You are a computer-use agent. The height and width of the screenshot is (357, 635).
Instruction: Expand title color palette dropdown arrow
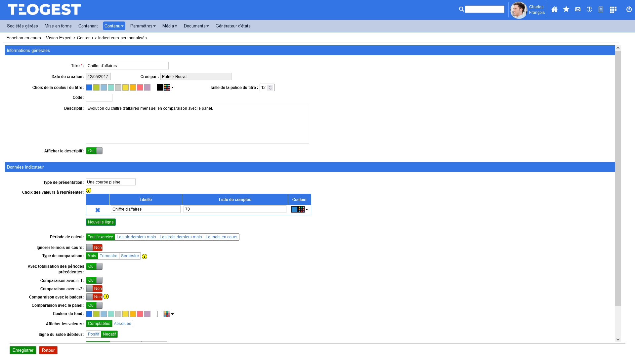[x=172, y=88]
